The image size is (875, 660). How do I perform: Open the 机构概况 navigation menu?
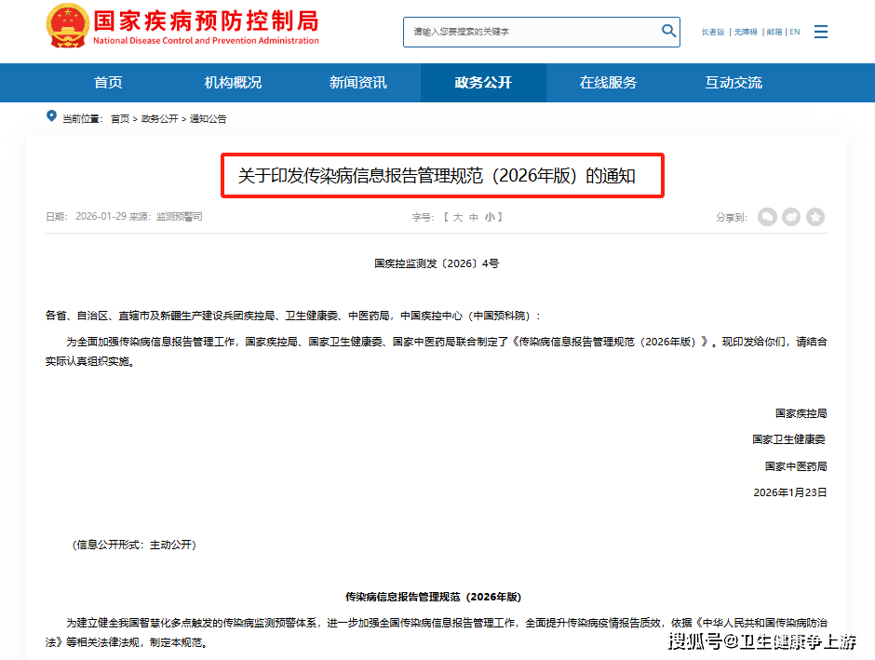pos(233,83)
